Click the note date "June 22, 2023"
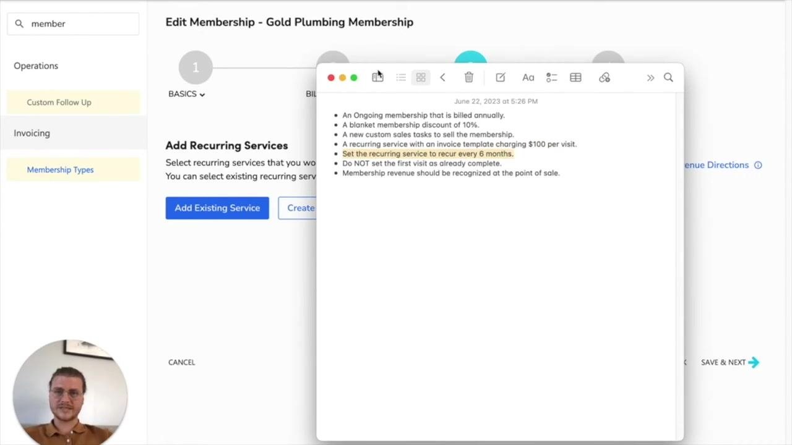This screenshot has width=792, height=445. coord(496,101)
